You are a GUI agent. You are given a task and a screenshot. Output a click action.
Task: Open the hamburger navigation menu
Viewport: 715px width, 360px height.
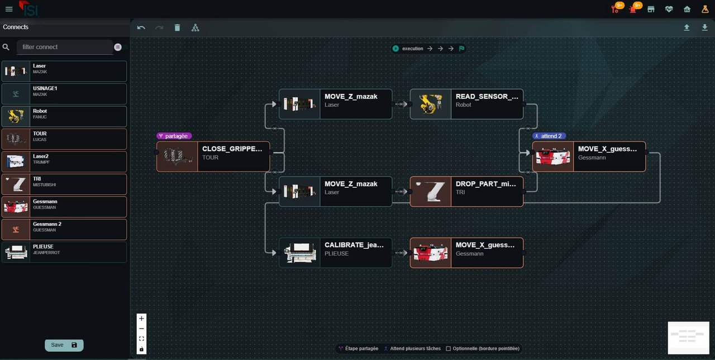(9, 9)
